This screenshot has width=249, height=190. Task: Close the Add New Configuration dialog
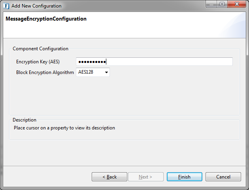236,5
